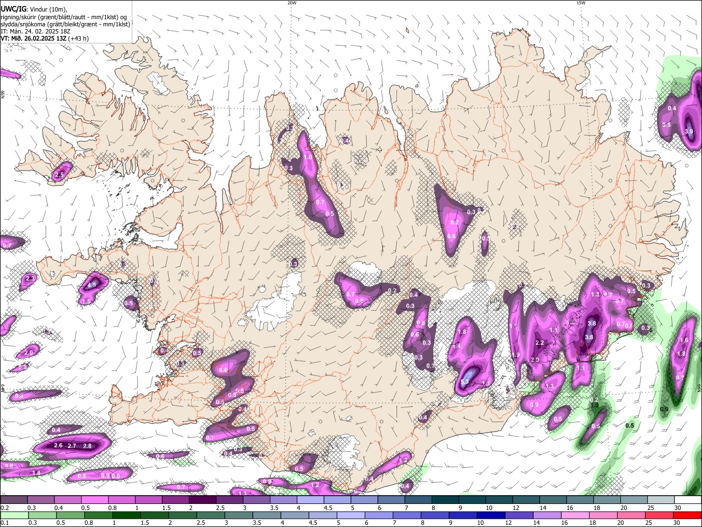Click the '15W' longitude label
The height and width of the screenshot is (527, 702).
coord(580,3)
